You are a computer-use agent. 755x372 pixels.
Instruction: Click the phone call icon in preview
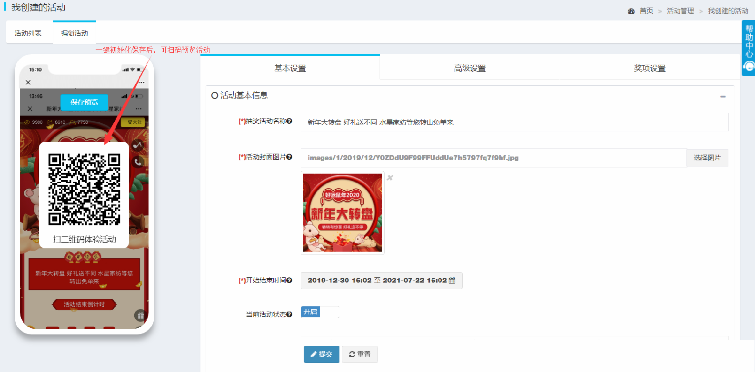click(x=138, y=162)
